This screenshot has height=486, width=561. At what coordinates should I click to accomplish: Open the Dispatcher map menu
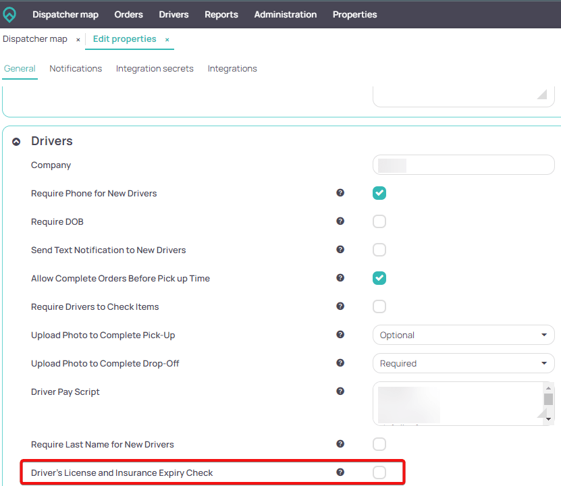(65, 15)
